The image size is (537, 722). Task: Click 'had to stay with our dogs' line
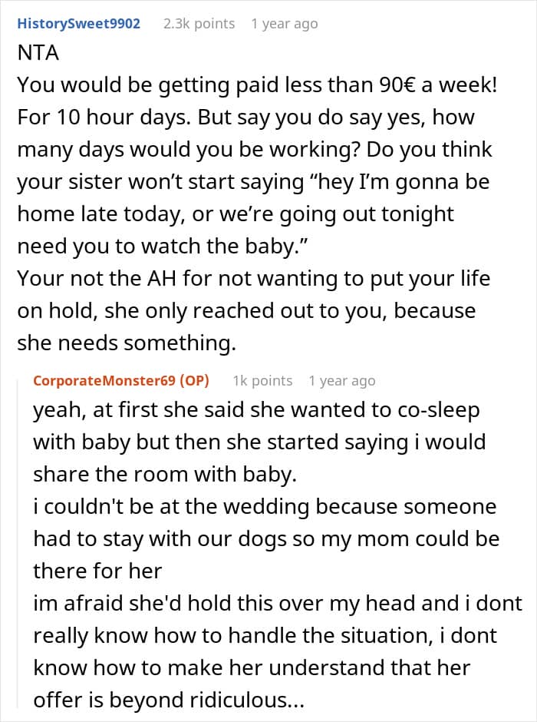click(266, 539)
